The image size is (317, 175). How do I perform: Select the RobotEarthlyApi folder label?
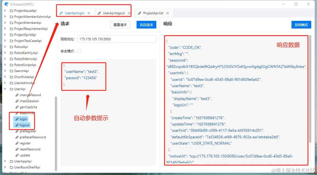coord(26,53)
